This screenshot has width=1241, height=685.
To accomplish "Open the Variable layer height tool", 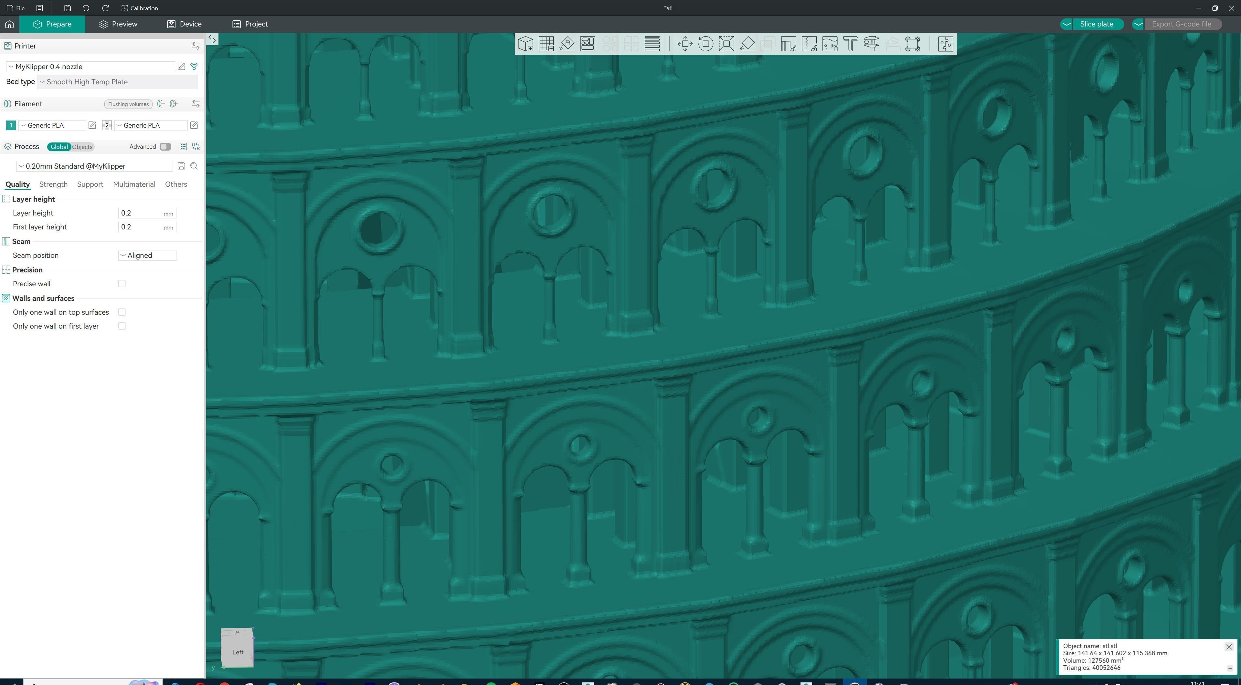I will coord(652,44).
